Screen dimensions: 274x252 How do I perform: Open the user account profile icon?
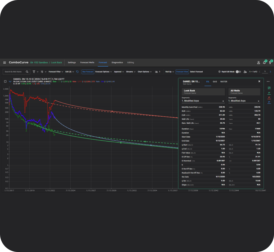259,63
